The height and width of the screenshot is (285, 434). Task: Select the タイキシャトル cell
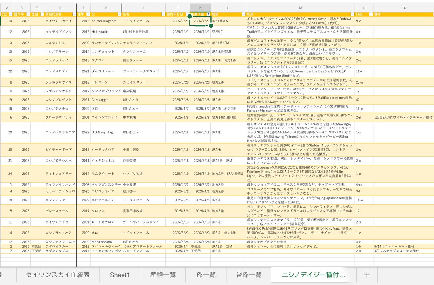pyautogui.click(x=106, y=161)
